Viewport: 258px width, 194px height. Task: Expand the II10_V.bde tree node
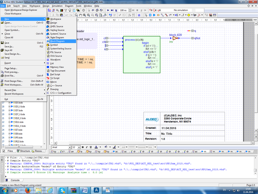click(x=10, y=118)
